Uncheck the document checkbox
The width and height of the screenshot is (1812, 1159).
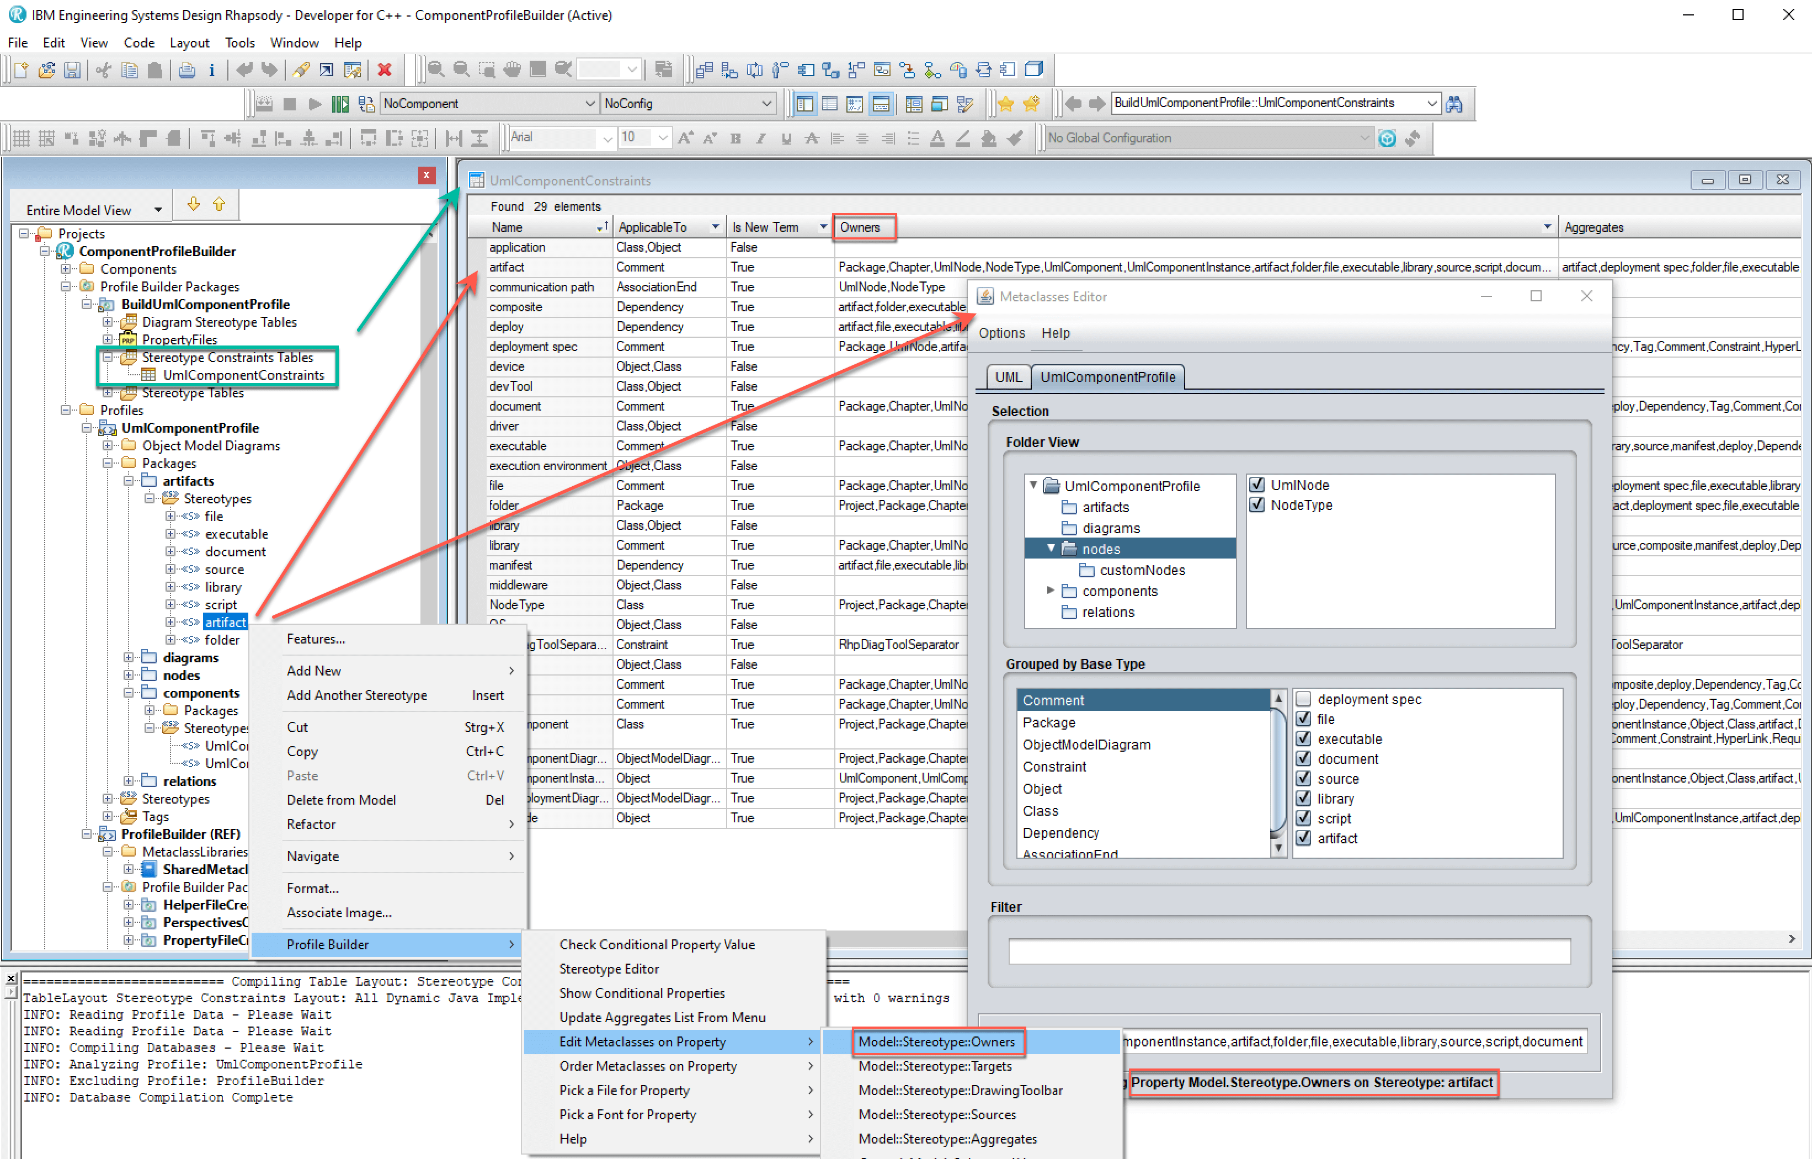tap(1303, 759)
